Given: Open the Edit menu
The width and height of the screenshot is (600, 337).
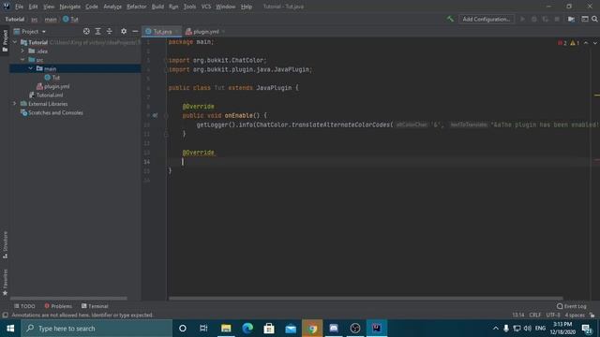Looking at the screenshot, I should [x=34, y=7].
